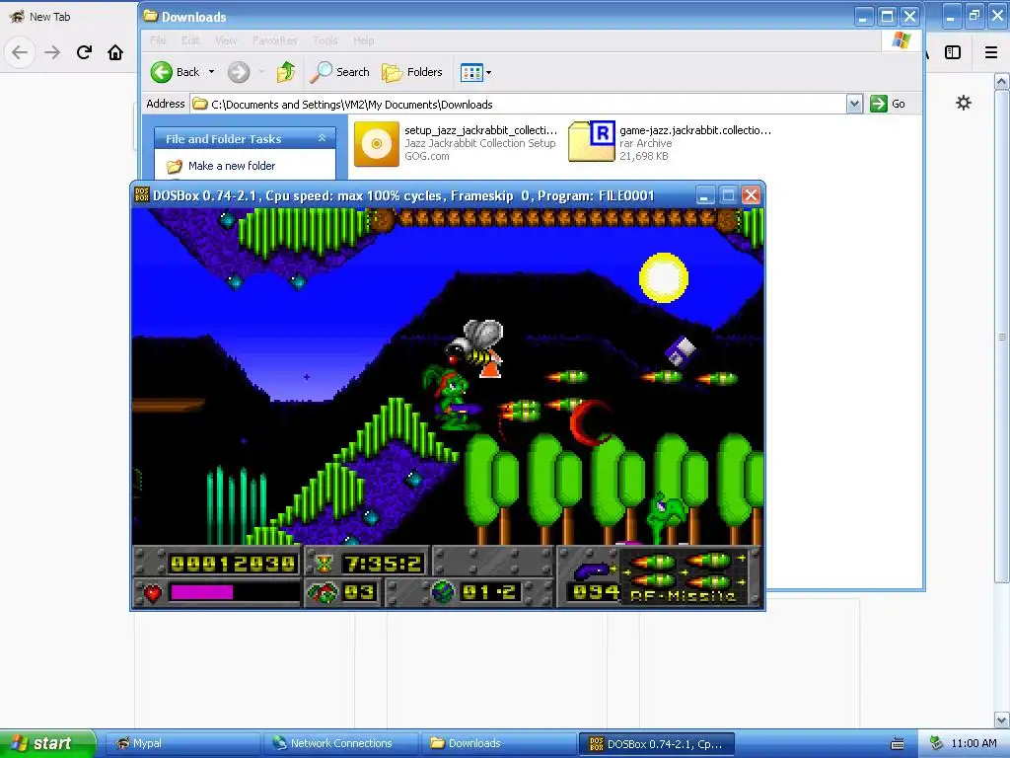
Task: Click the DOSBox title bar icon
Action: coord(142,194)
